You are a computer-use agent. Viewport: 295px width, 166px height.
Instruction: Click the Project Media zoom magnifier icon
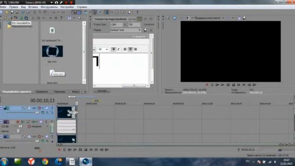(x=80, y=18)
